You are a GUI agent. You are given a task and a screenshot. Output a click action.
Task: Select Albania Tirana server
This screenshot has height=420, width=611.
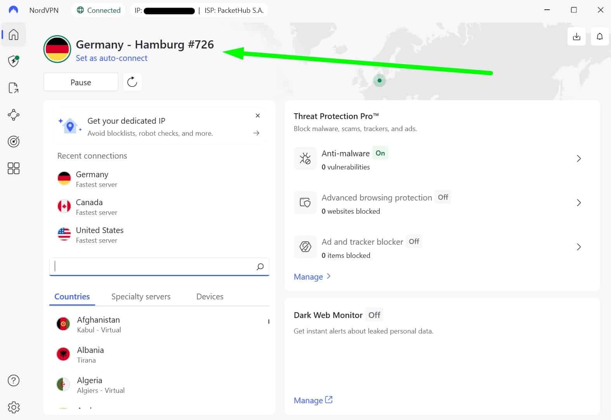(159, 354)
